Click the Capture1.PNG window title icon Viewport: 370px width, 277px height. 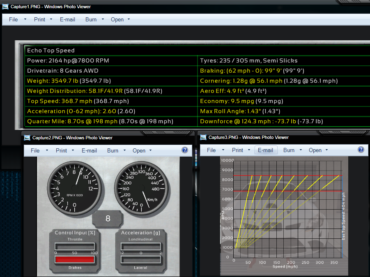[x=5, y=7]
